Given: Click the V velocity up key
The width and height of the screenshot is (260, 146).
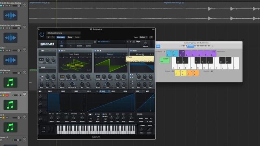Looking at the screenshot, I should [x=196, y=73].
